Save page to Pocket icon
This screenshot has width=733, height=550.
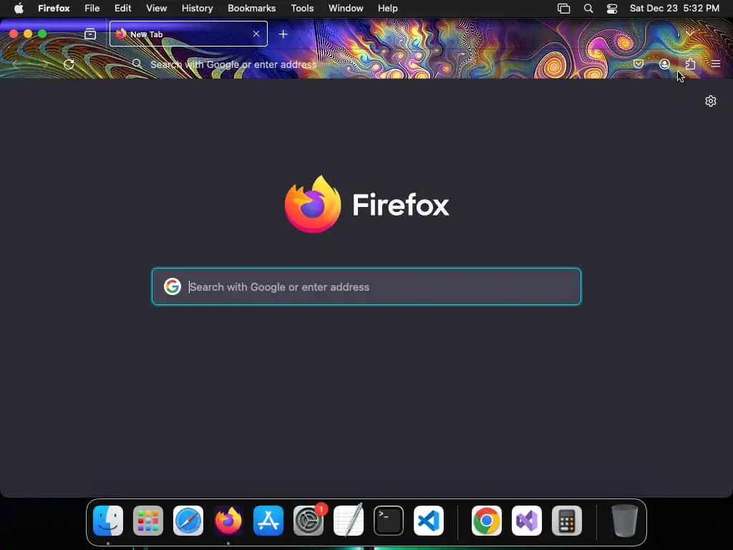pos(639,64)
